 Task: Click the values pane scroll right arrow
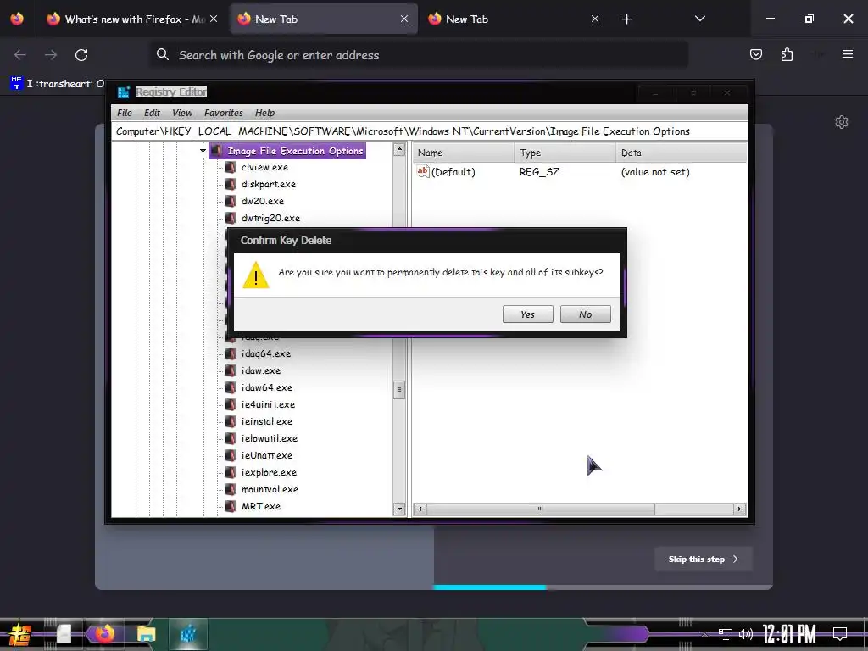(x=739, y=509)
